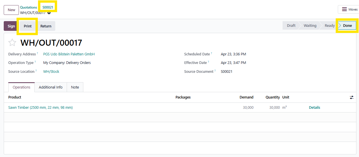The width and height of the screenshot is (359, 157).
Task: Open the Sawn Timber product link
Action: tap(40, 108)
